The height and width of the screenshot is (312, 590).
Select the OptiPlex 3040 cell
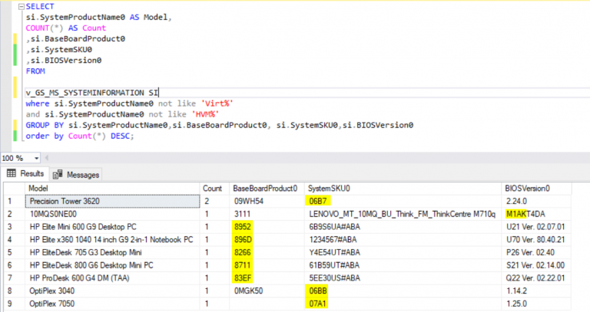(x=112, y=291)
